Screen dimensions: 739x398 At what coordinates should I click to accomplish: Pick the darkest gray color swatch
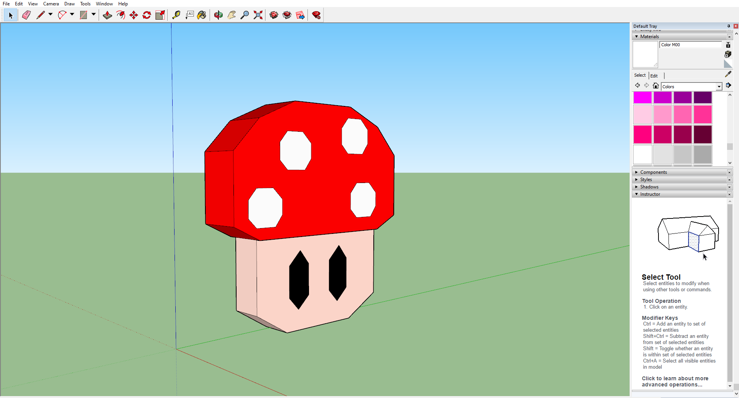[703, 154]
